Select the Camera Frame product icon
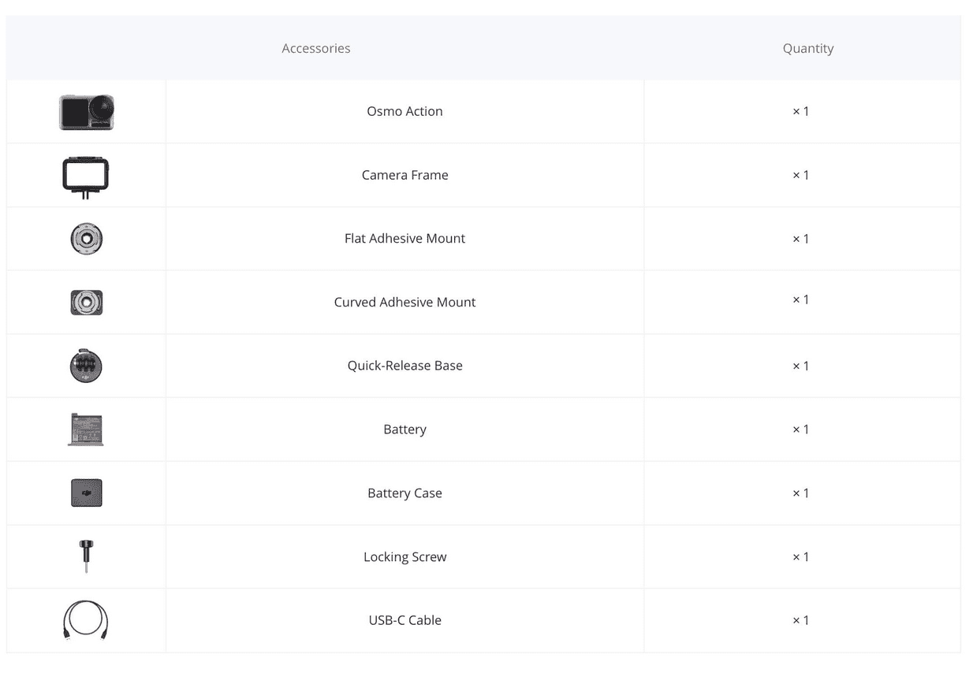 (86, 177)
